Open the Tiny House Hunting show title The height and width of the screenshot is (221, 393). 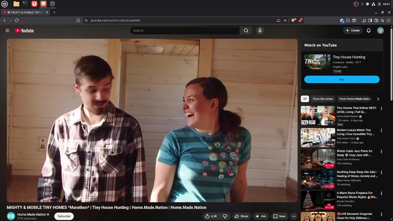pos(349,57)
